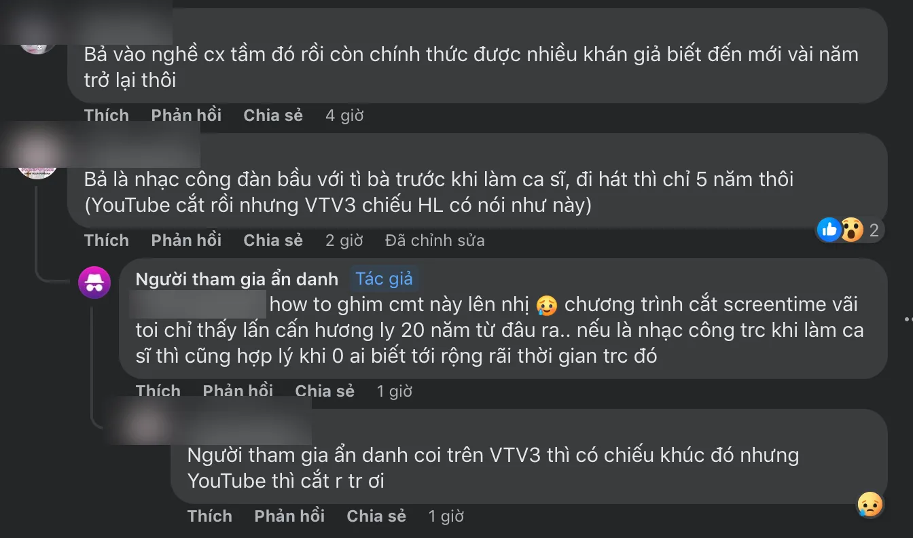Toggle Thích on the last reply

(x=210, y=516)
